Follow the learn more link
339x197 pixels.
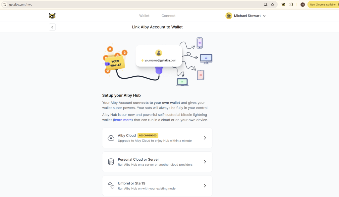(x=123, y=120)
